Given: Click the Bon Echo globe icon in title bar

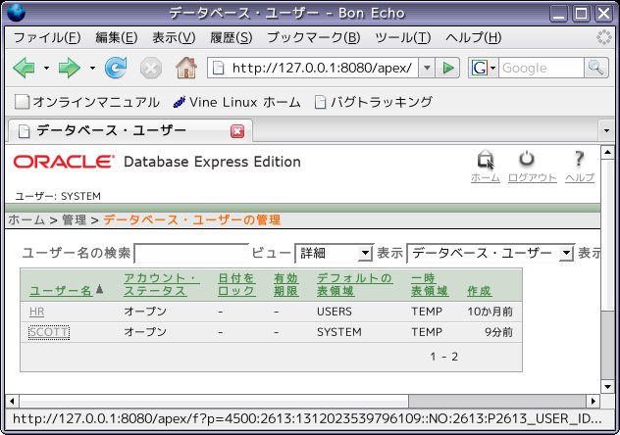Looking at the screenshot, I should pos(16,13).
